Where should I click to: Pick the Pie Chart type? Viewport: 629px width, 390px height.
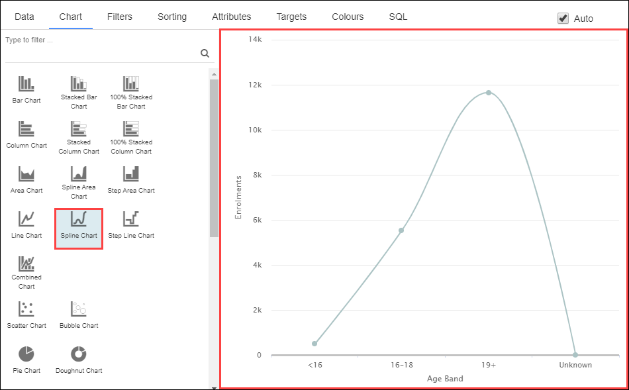click(26, 358)
